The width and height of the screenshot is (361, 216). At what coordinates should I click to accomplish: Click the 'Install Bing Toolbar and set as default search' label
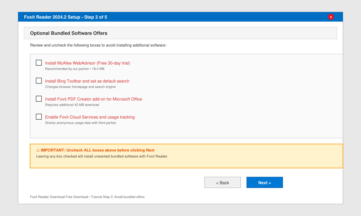(87, 81)
